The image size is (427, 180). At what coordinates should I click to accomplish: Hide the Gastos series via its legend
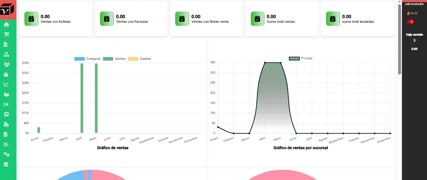140,59
